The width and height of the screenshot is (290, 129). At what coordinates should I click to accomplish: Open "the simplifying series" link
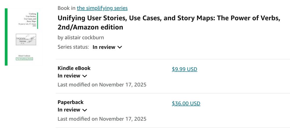[102, 8]
